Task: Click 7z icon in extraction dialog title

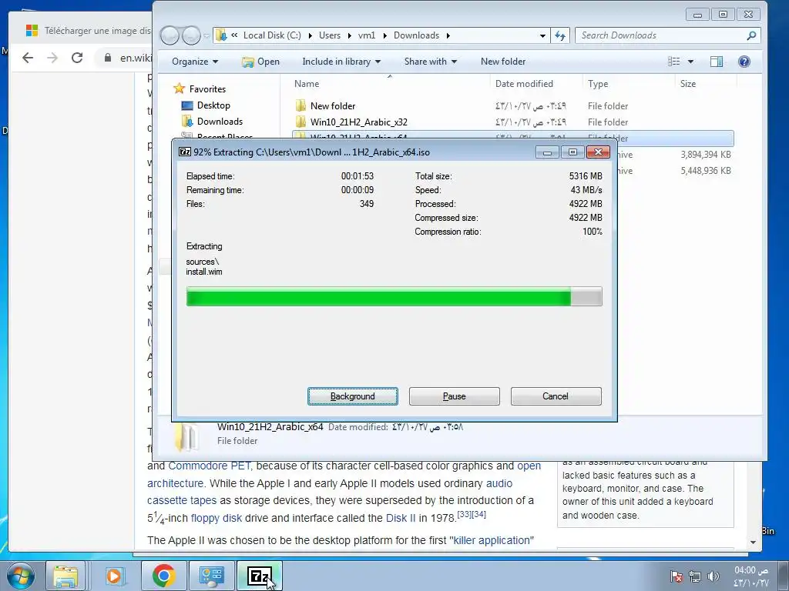Action: click(185, 152)
